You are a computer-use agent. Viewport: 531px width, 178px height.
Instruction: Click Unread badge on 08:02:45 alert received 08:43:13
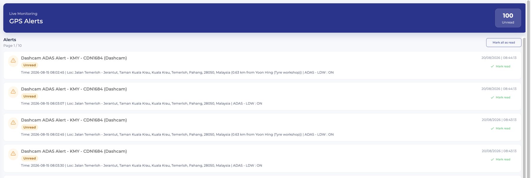tap(29, 127)
